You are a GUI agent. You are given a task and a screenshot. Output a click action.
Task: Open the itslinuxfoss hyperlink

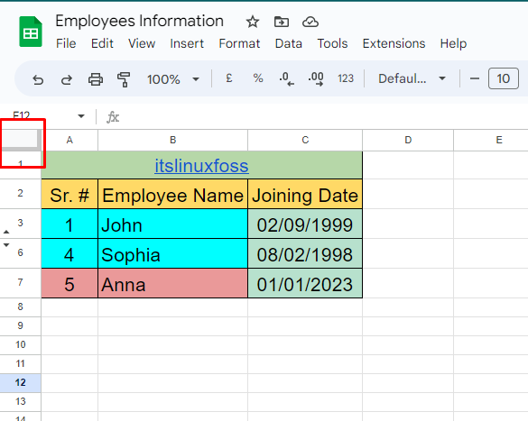click(x=201, y=166)
